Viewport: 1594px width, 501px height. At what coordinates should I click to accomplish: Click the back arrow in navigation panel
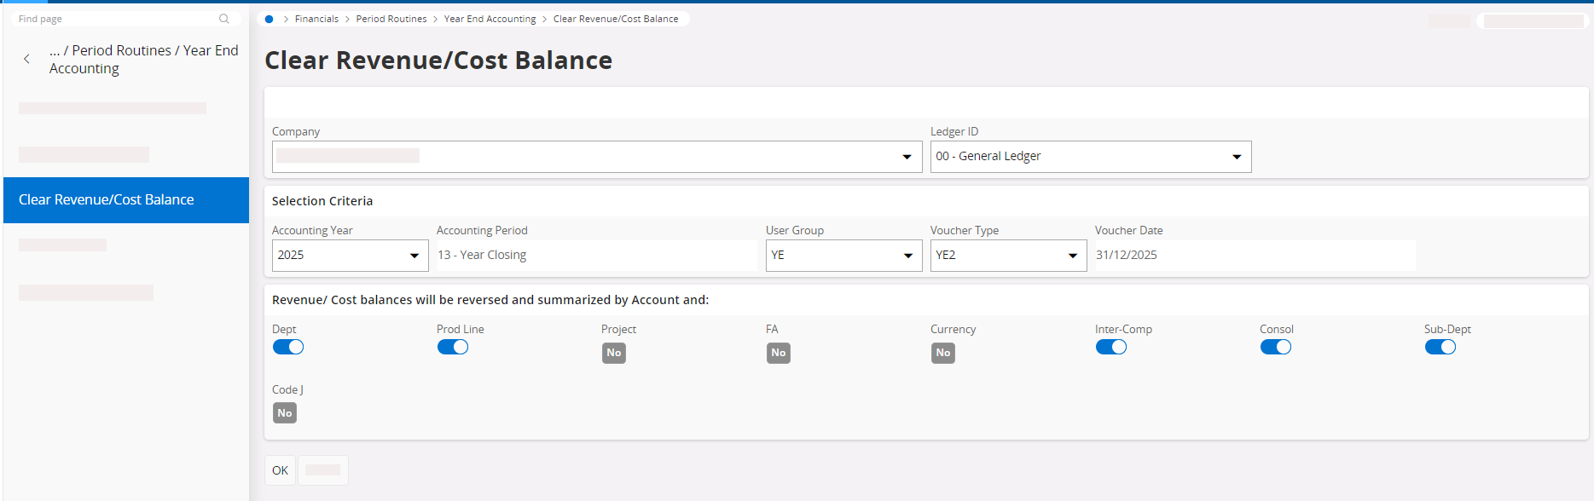27,59
